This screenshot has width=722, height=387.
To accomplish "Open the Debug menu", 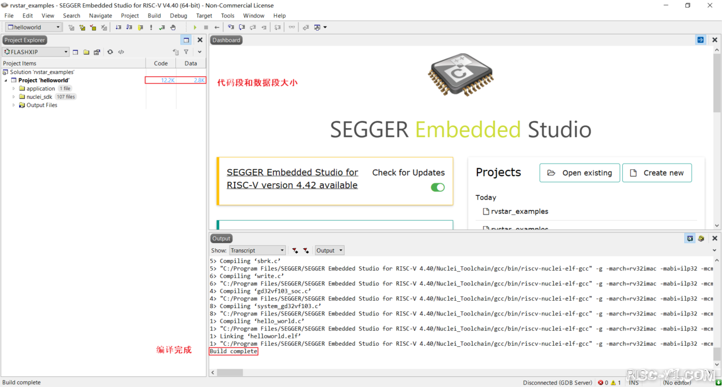I will pos(178,16).
